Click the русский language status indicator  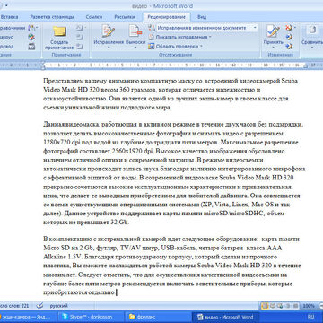coord(58,306)
